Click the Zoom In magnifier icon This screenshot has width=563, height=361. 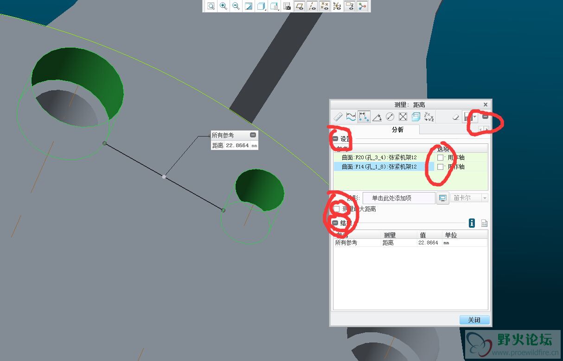(224, 6)
